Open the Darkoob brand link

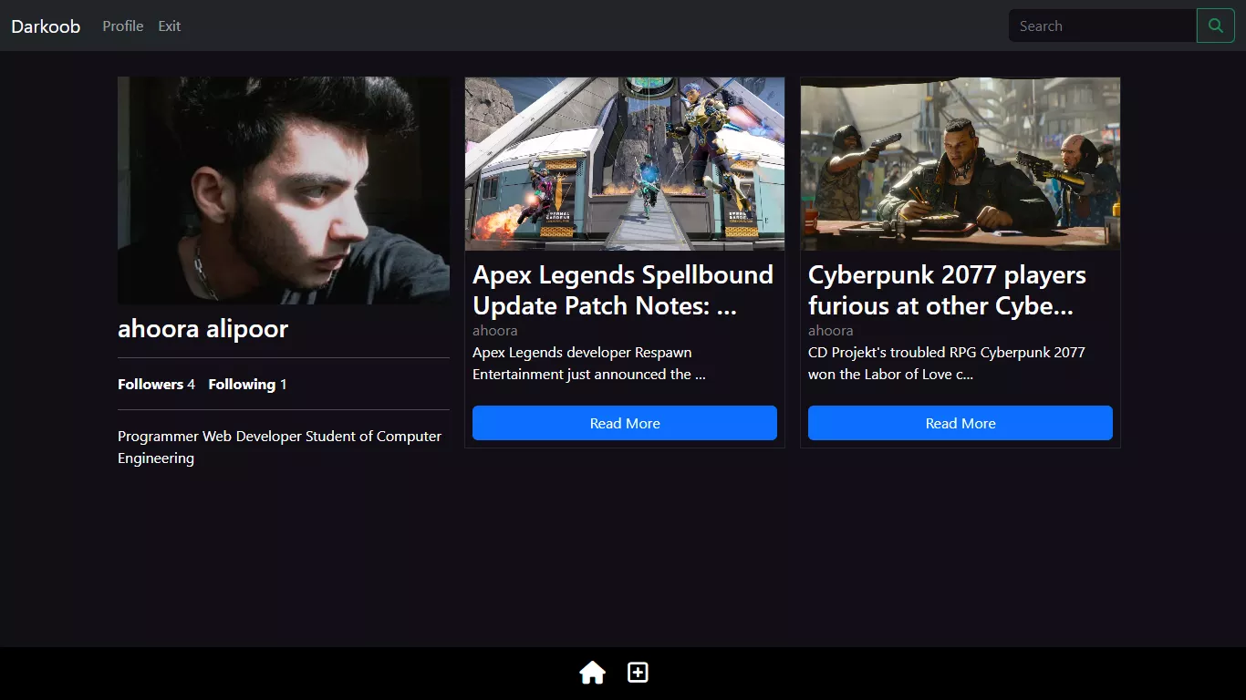pyautogui.click(x=46, y=26)
